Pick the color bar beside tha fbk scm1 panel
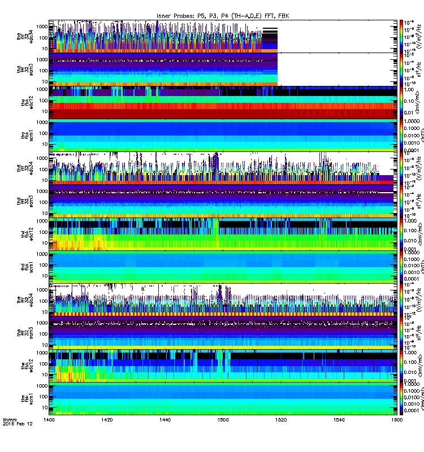424x452 pixels. coord(401,136)
